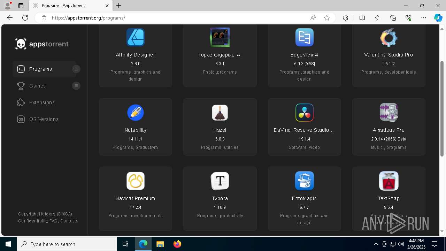446x251 pixels.
Task: Open Settings and more ellipsis menu
Action: coord(424,18)
